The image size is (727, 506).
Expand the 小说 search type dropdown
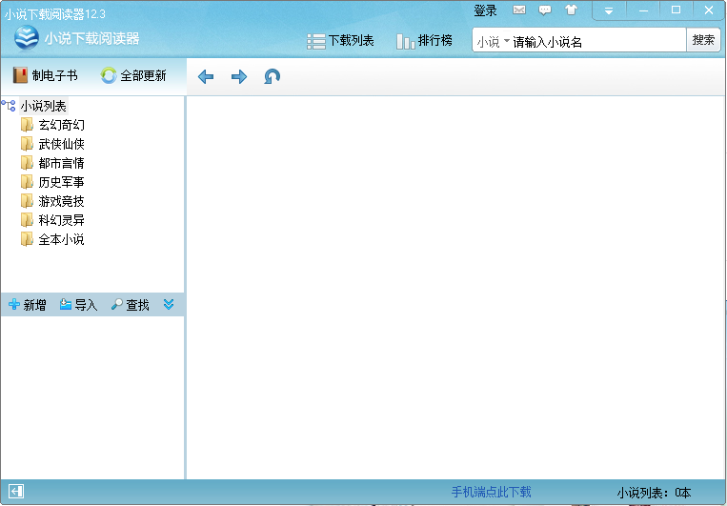(x=493, y=42)
